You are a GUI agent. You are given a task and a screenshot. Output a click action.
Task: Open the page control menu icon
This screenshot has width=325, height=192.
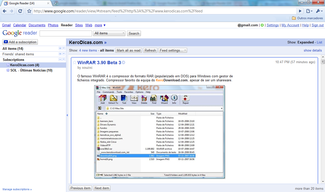309,11
